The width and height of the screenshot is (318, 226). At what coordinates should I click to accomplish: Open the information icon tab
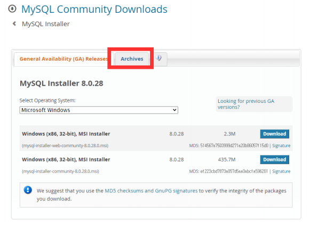point(159,58)
